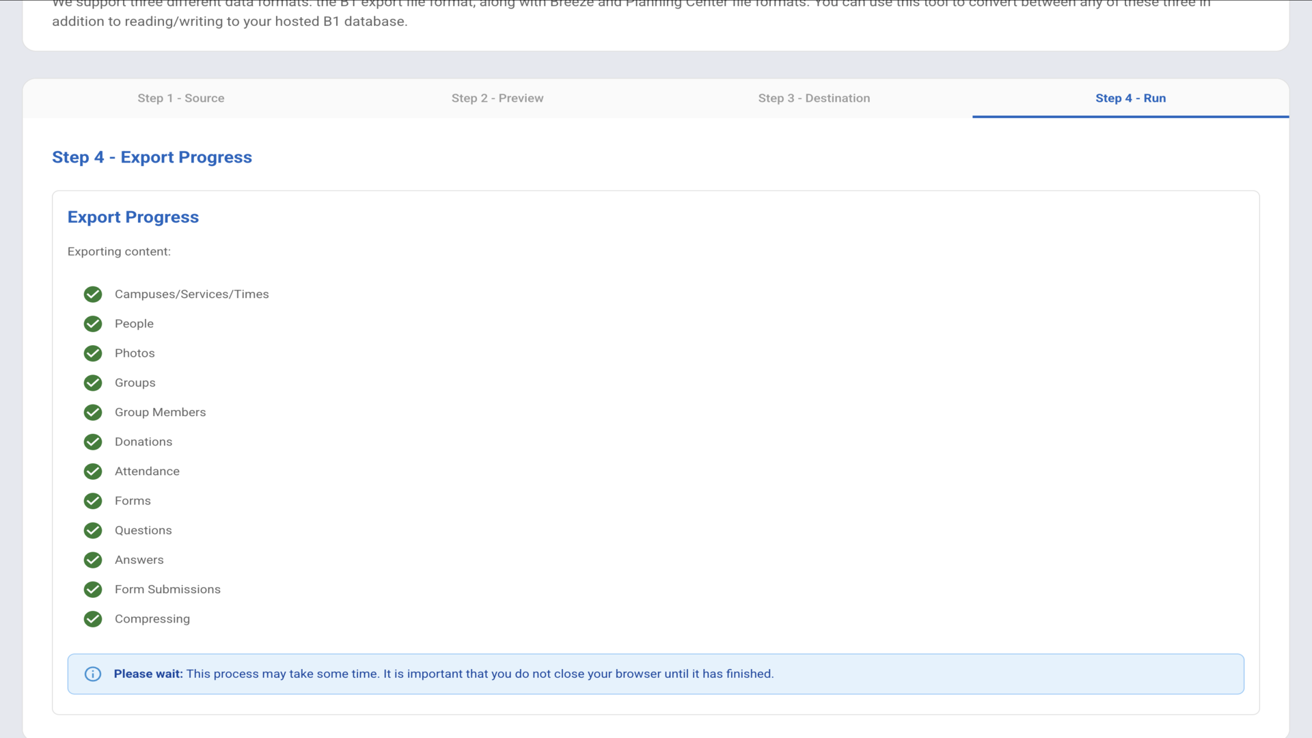Image resolution: width=1312 pixels, height=738 pixels.
Task: Click the Group Members list label
Action: (160, 413)
